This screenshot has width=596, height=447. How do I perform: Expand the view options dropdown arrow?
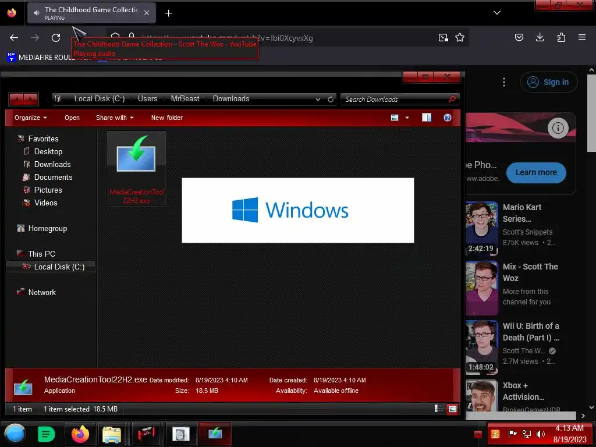[407, 118]
